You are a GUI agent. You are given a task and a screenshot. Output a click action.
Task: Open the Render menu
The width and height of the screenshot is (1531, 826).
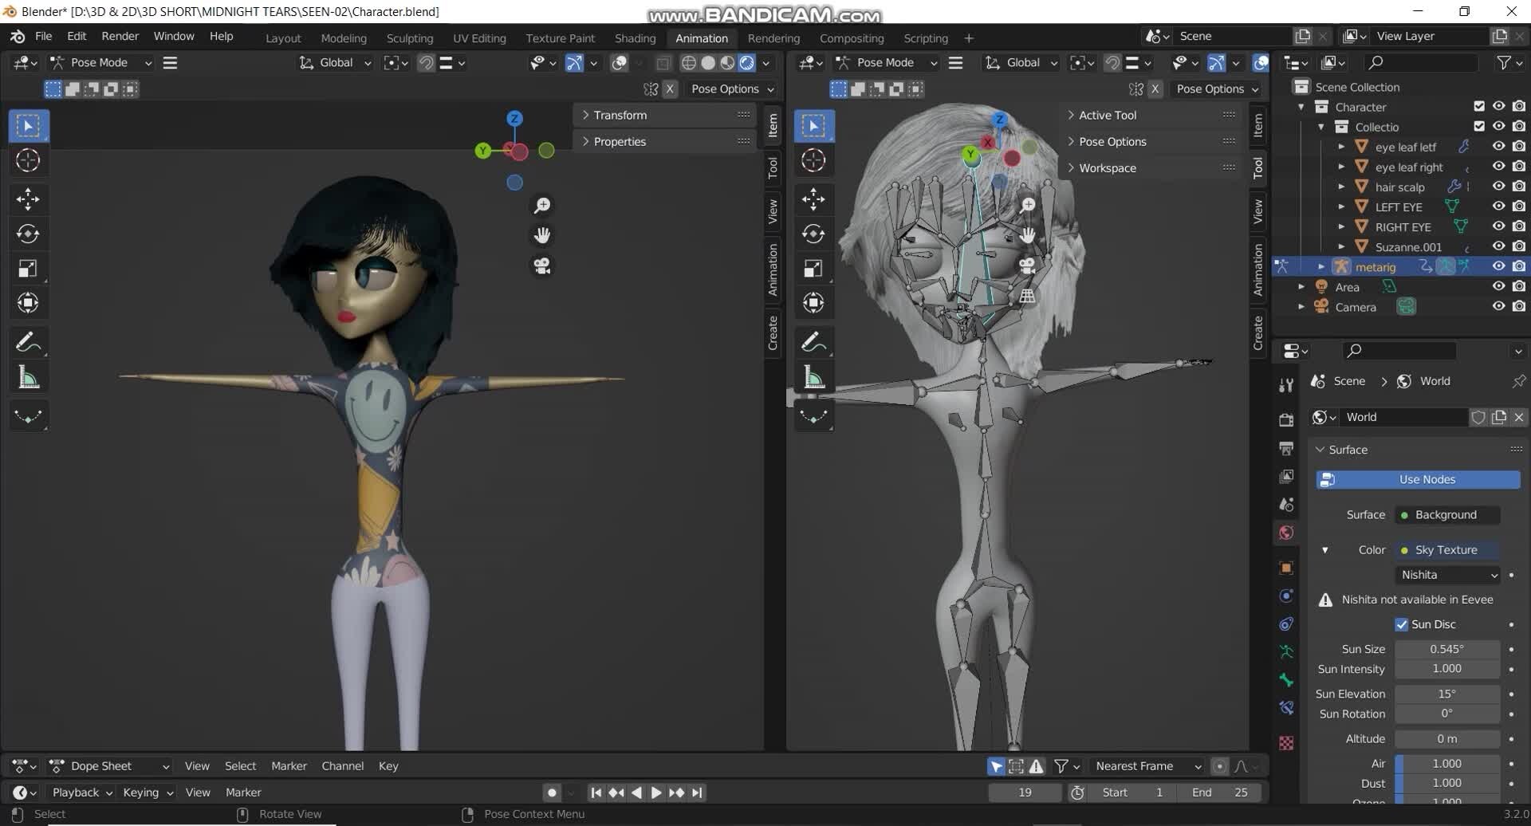pyautogui.click(x=120, y=36)
